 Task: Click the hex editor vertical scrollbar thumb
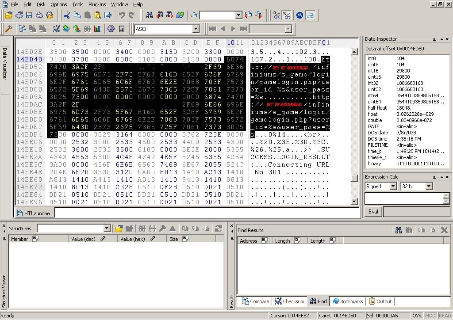(x=354, y=178)
